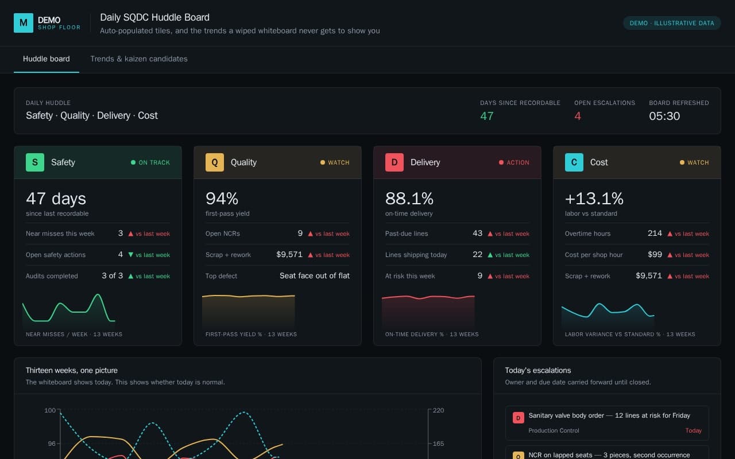Click the 'Production Control' owner label

tap(554, 430)
